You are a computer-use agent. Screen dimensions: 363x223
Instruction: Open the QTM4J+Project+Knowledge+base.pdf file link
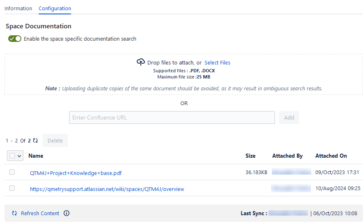click(76, 173)
